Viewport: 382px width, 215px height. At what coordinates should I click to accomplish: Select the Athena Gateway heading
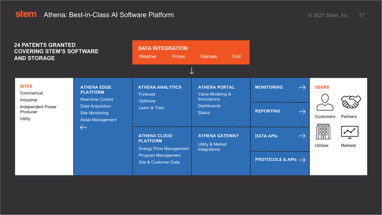[218, 135]
